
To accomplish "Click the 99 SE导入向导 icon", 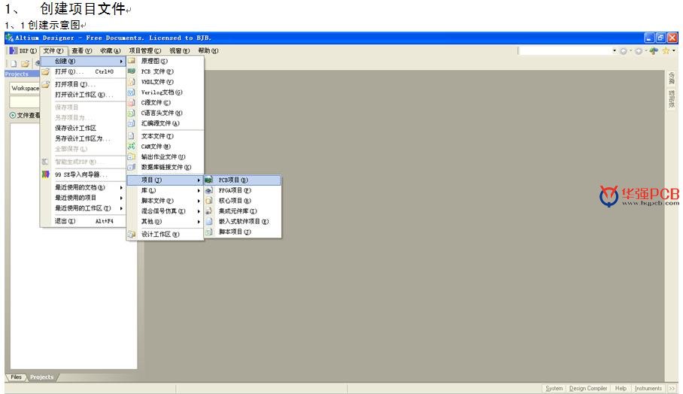I will [46, 174].
